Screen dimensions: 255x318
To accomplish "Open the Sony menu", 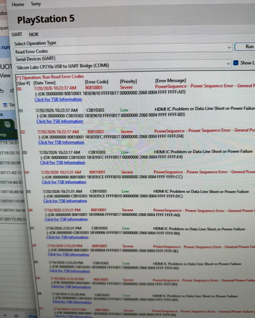I will pyautogui.click(x=36, y=4).
